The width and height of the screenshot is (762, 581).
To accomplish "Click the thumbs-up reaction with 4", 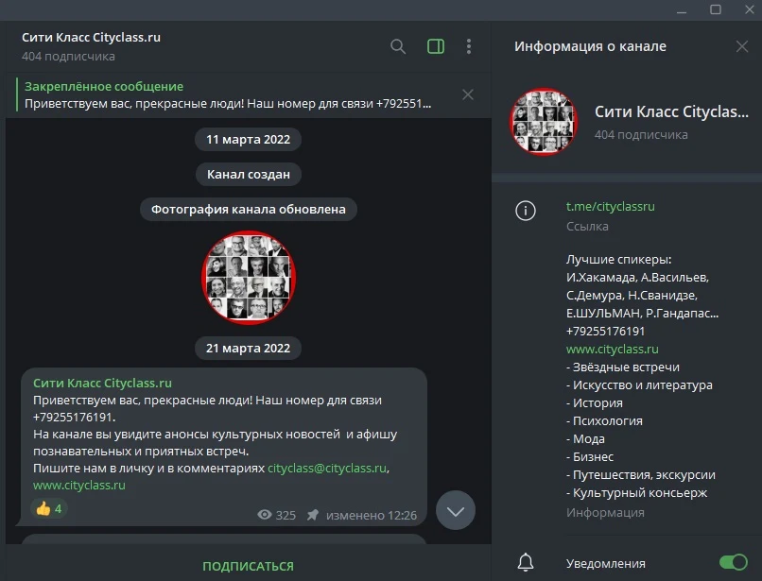I will [48, 508].
